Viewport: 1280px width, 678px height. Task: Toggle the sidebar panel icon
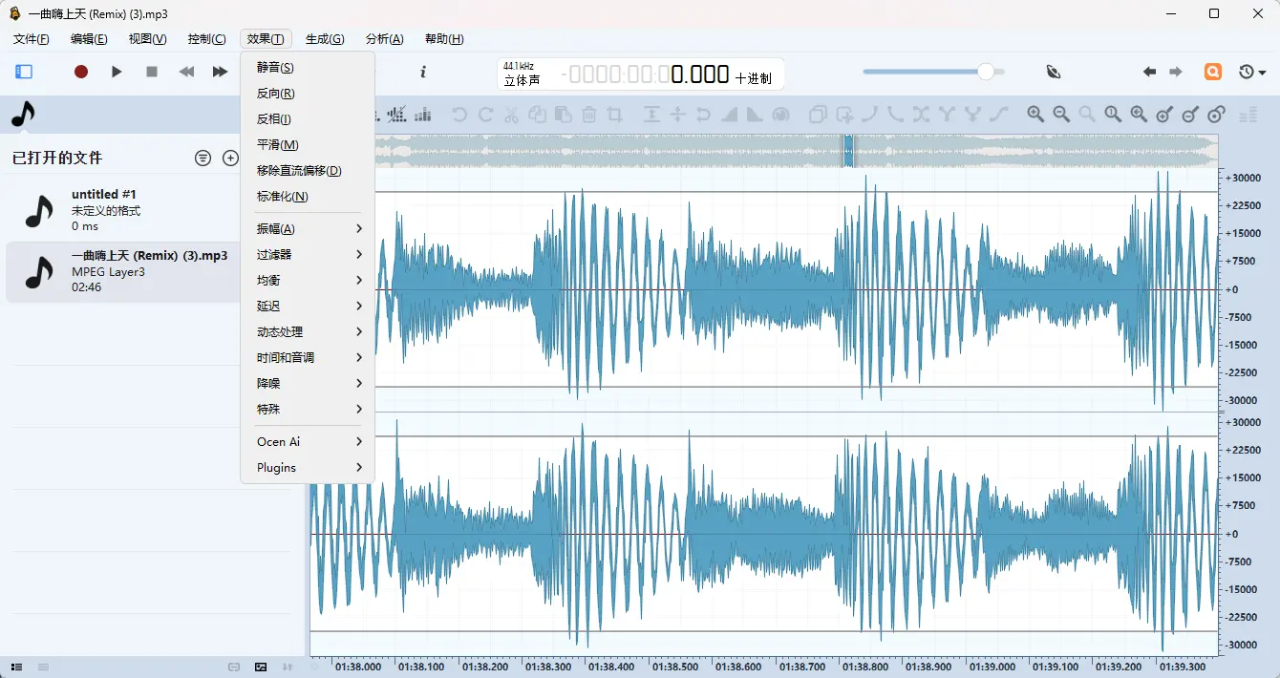(24, 72)
